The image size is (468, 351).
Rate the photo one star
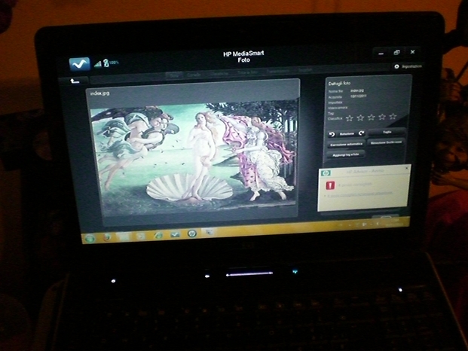349,118
